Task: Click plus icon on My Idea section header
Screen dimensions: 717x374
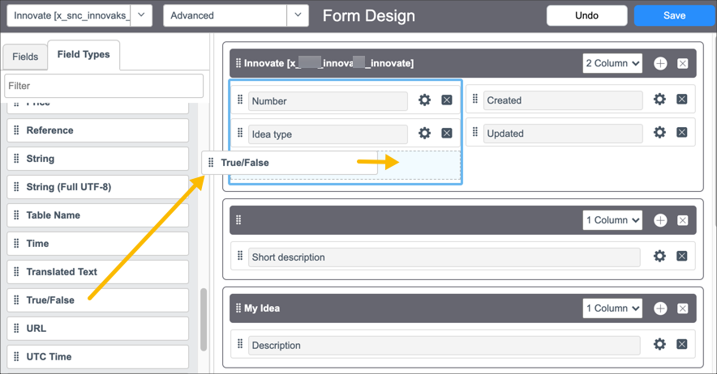Action: (x=660, y=308)
